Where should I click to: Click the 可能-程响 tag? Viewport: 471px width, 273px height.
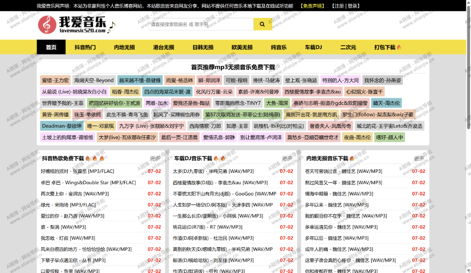(x=236, y=80)
